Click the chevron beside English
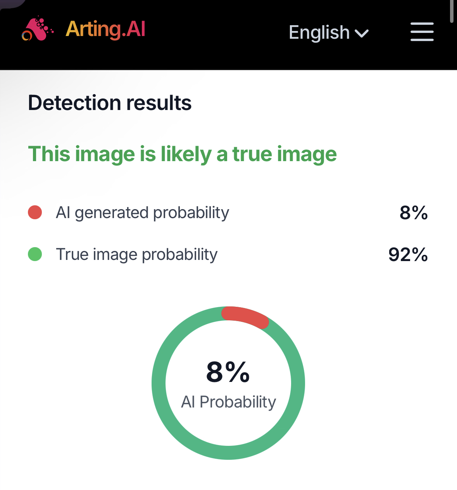Viewport: 457px width, 490px height. [362, 34]
